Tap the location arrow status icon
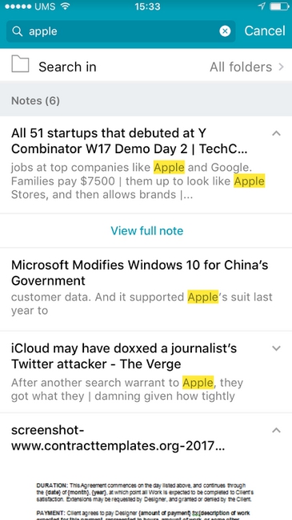 262,6
